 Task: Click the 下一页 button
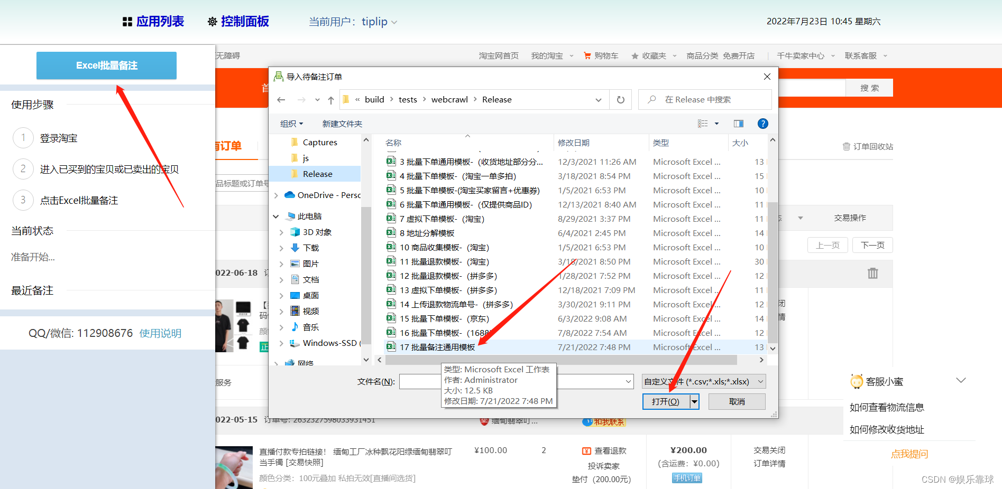tap(872, 245)
